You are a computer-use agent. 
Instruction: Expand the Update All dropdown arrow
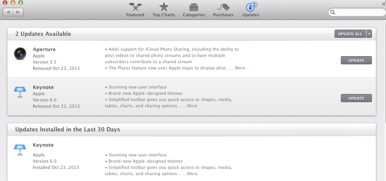[x=369, y=34]
